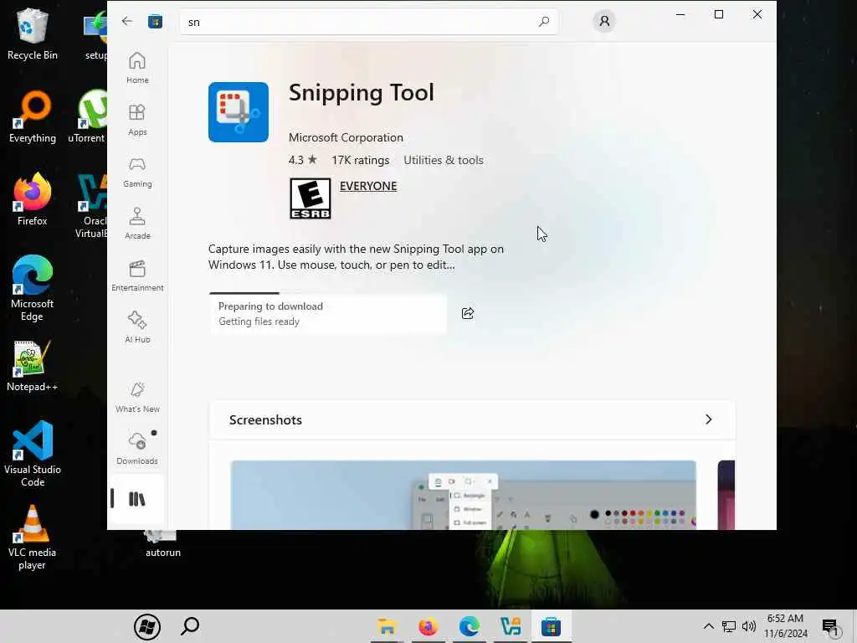The width and height of the screenshot is (857, 643).
Task: Open the taskbar clock and date
Action: (x=785, y=626)
